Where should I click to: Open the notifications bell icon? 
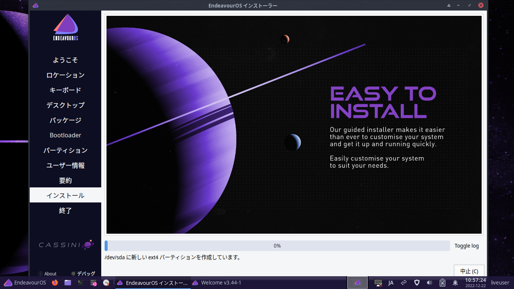click(455, 283)
